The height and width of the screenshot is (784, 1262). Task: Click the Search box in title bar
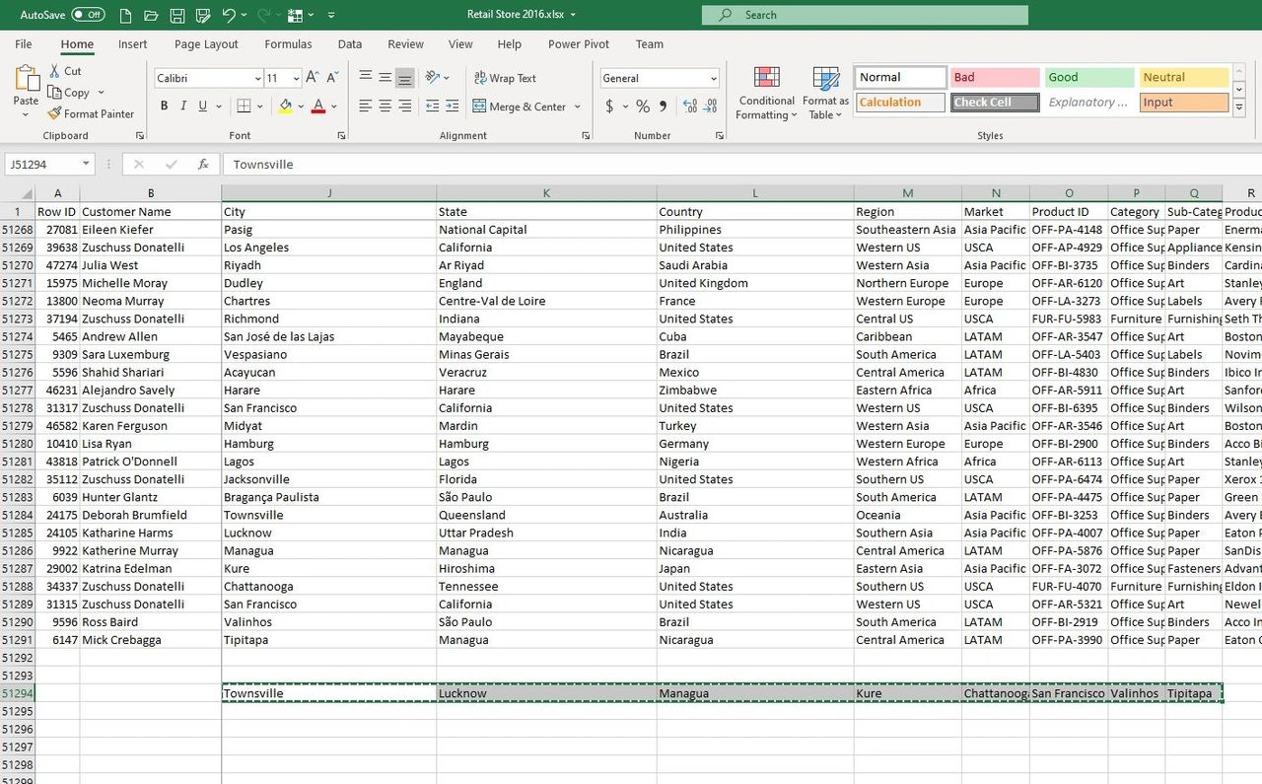pos(865,15)
